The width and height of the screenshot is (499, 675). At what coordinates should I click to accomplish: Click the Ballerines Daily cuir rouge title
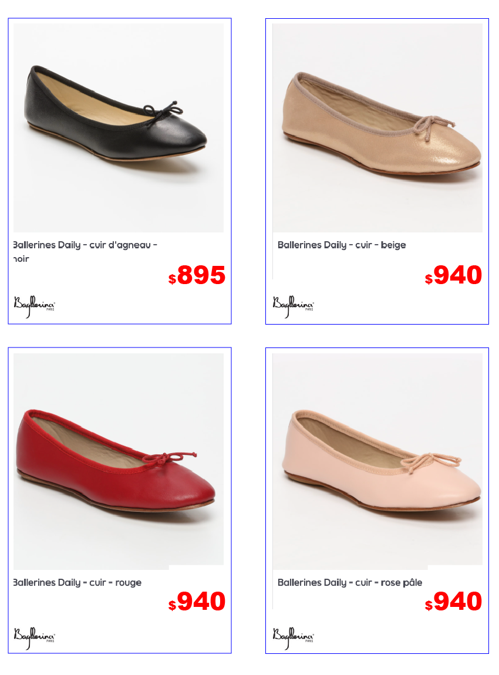pos(77,582)
